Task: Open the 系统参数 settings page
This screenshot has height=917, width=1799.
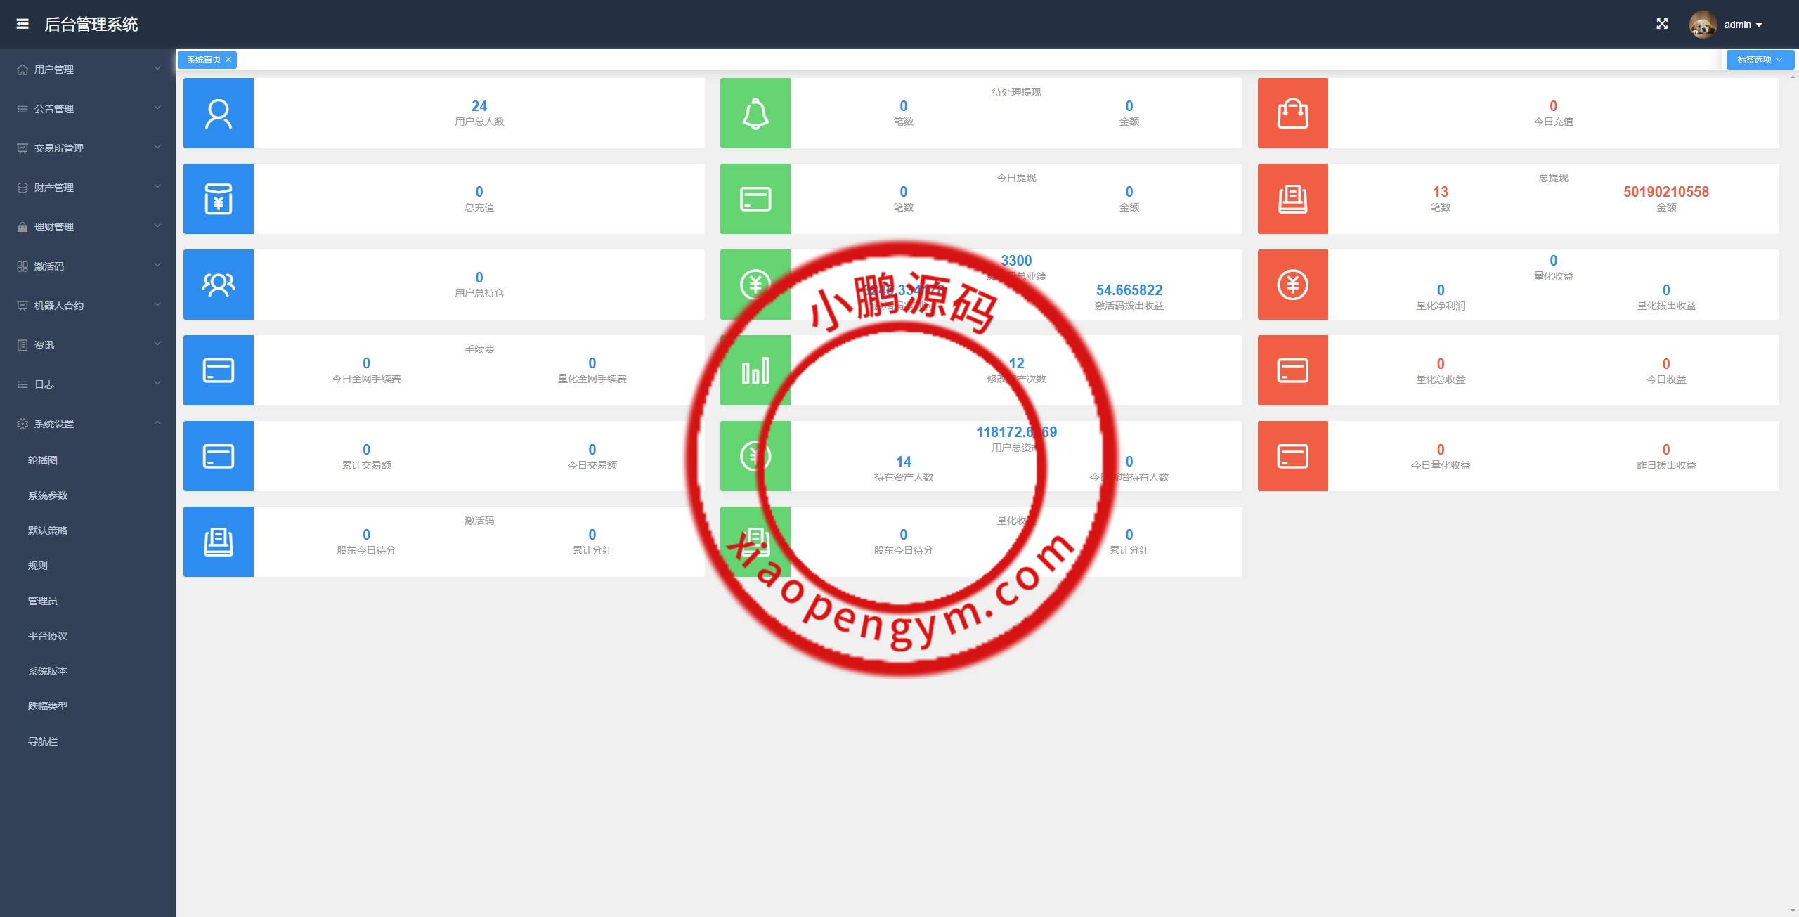Action: (x=48, y=495)
